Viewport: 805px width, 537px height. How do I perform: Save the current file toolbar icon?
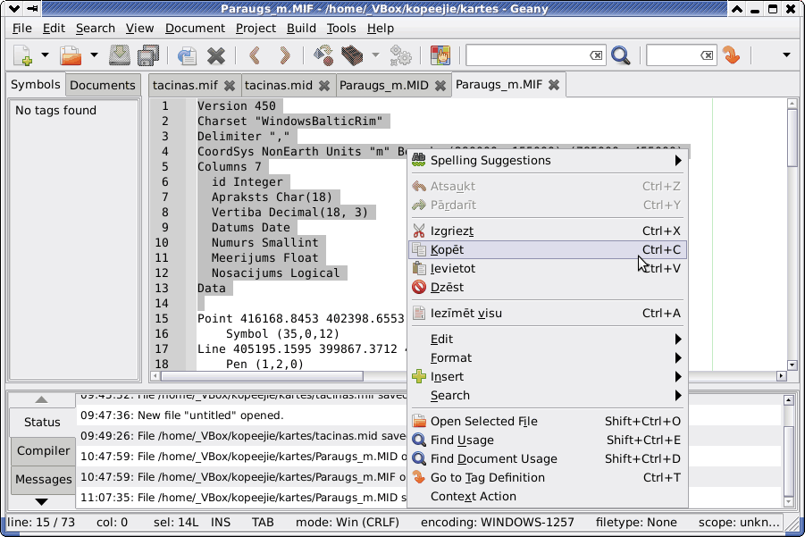[120, 55]
